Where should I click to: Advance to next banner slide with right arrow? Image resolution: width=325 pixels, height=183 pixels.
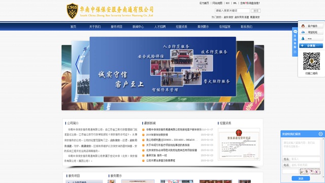[249, 64]
